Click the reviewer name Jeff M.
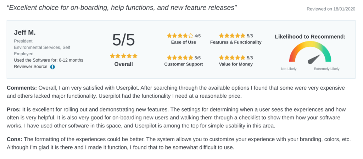The width and height of the screenshot is (363, 159). point(25,33)
